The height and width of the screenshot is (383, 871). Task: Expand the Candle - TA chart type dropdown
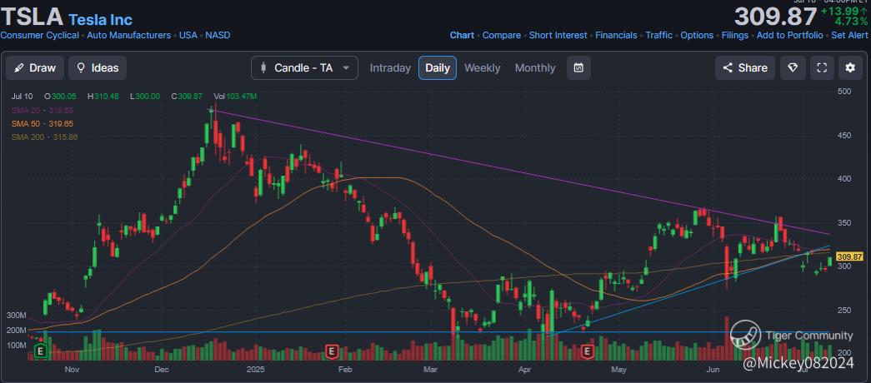(304, 67)
